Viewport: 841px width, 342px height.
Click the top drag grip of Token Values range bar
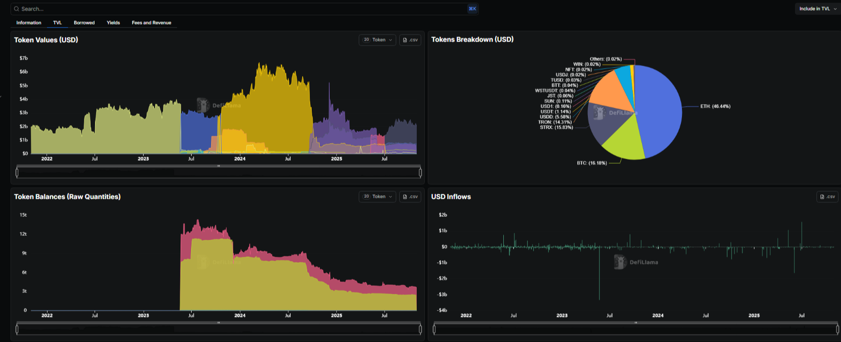[219, 166]
